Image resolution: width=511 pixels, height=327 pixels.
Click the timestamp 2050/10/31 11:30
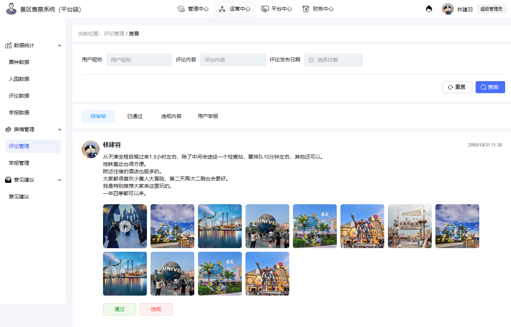click(485, 145)
